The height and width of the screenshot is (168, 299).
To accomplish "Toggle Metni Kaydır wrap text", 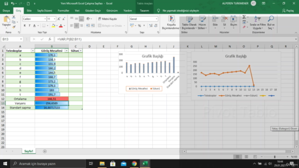I will tap(107, 19).
